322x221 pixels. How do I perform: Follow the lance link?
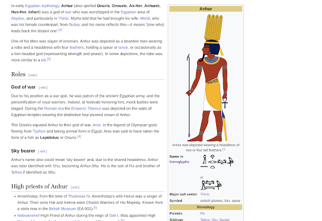tap(123, 47)
